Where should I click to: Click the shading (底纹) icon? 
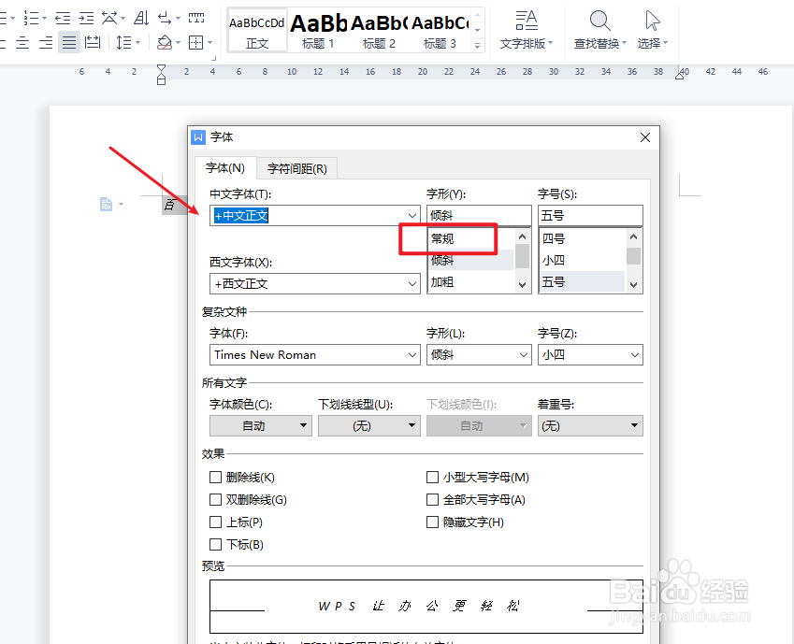pos(165,42)
